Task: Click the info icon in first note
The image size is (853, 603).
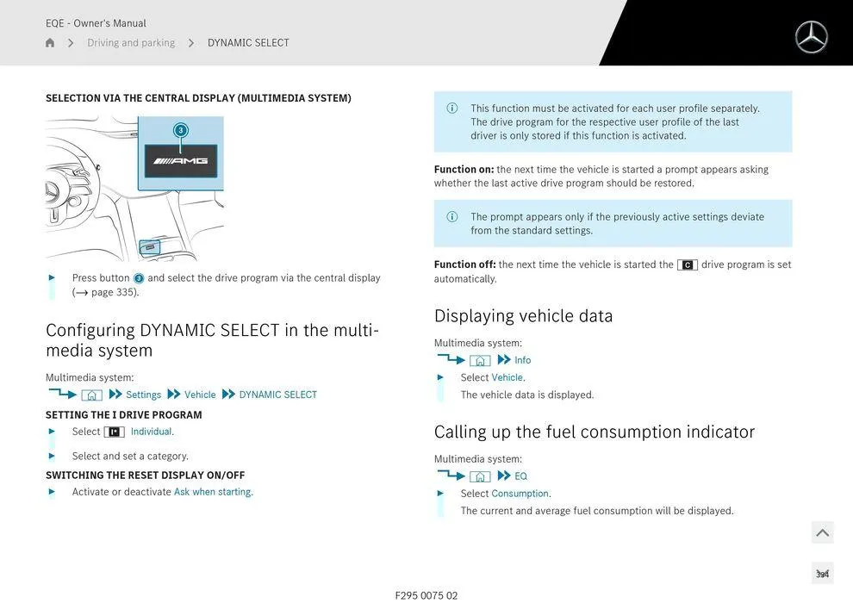Action: click(451, 109)
